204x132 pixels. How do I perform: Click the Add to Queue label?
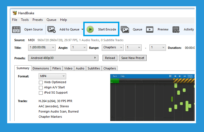coord(69,29)
